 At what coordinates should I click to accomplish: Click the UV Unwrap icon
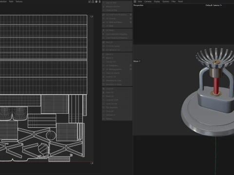click(x=103, y=18)
